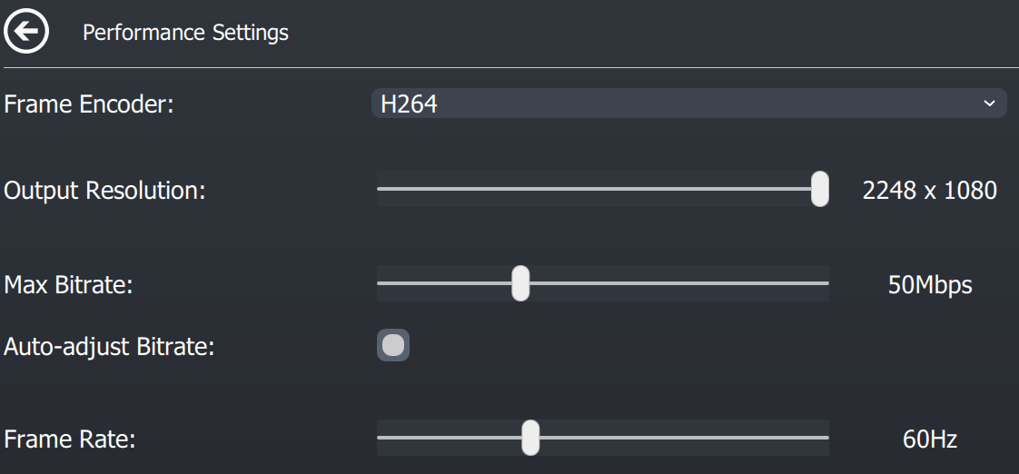The image size is (1019, 474).
Task: Enable the Auto-adjust Bitrate checkbox
Action: [x=393, y=345]
